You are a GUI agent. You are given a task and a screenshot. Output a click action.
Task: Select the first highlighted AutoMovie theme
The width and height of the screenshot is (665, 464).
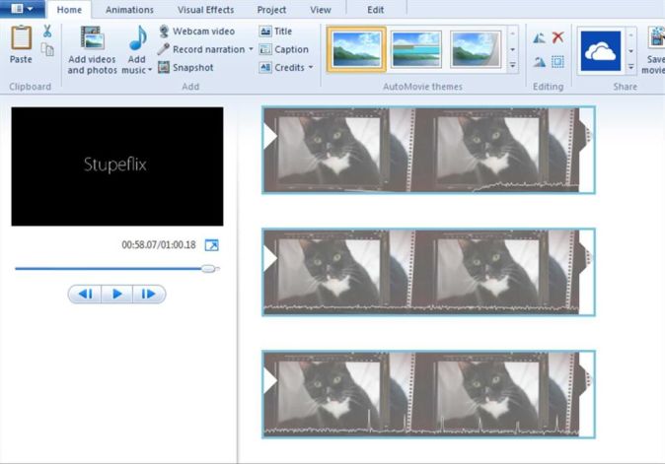click(x=356, y=49)
